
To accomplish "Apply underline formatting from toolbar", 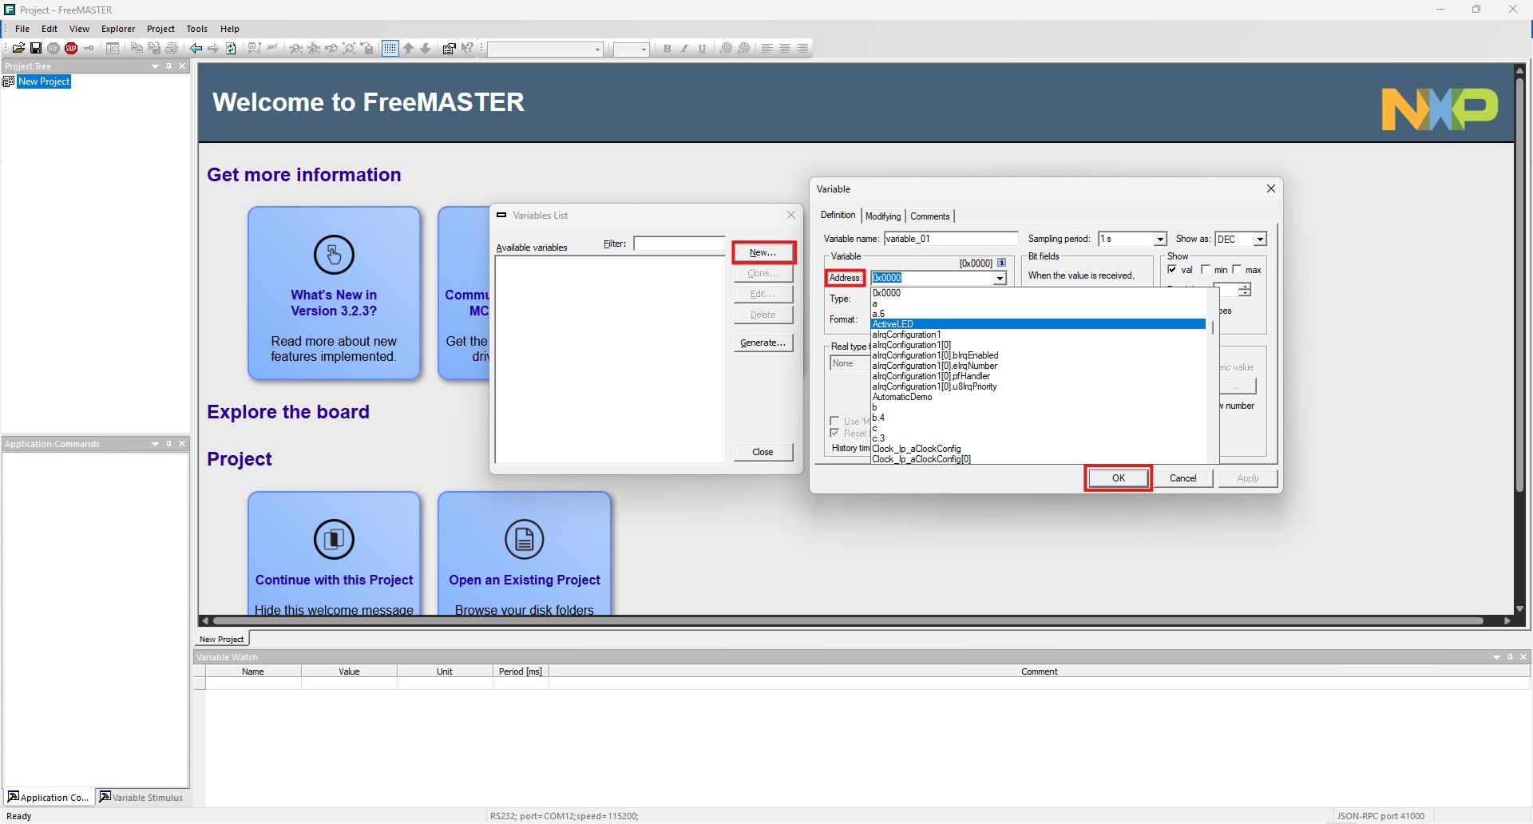I will pos(702,49).
